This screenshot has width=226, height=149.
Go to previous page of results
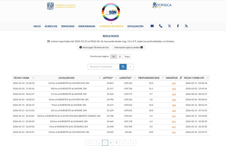click(94, 143)
